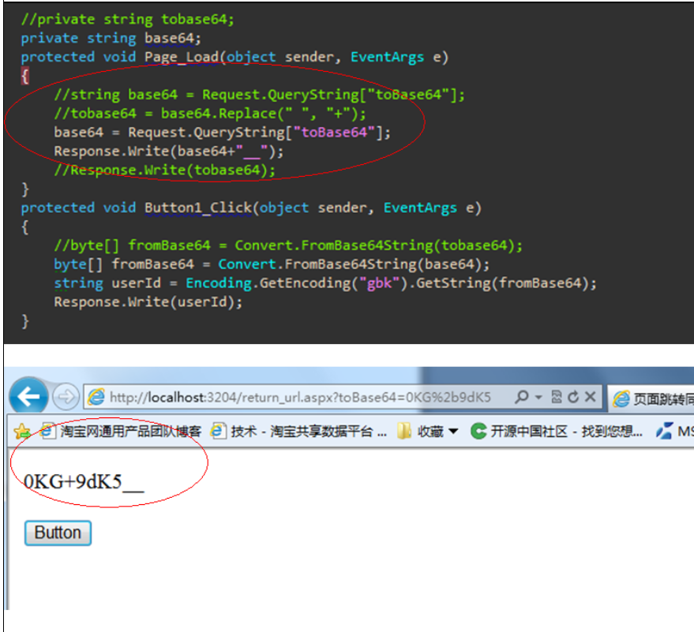Click the search magnifier icon in address bar

click(522, 397)
